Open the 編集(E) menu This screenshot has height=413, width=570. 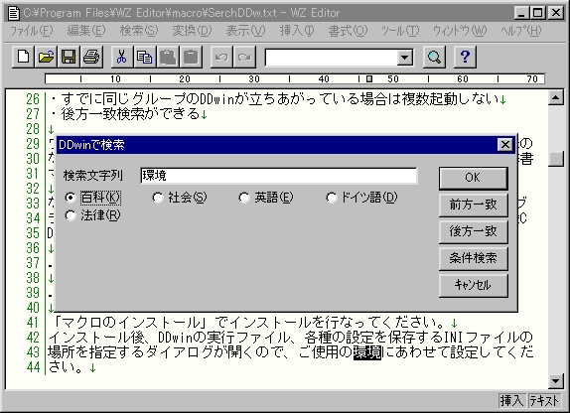click(x=86, y=31)
